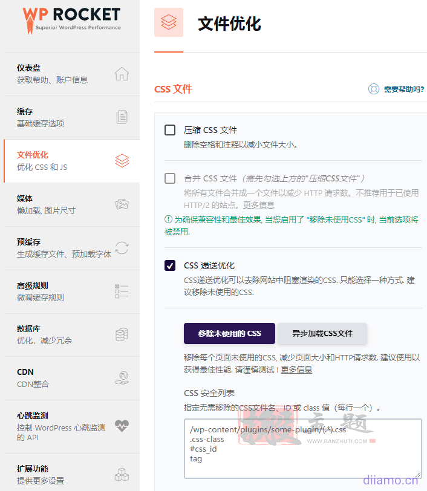
Task: Click the 删除空格和注释以减小文件大小 description
Action: [241, 145]
